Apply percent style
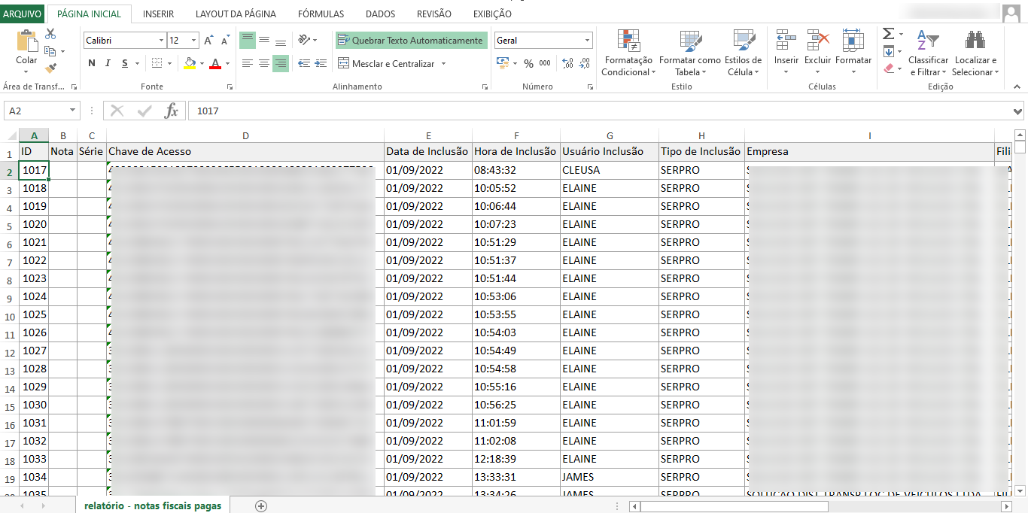The height and width of the screenshot is (513, 1028). point(528,64)
